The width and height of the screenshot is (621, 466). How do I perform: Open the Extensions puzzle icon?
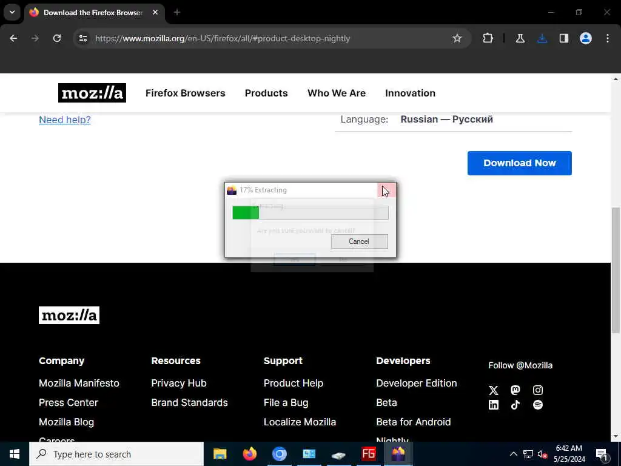click(488, 38)
